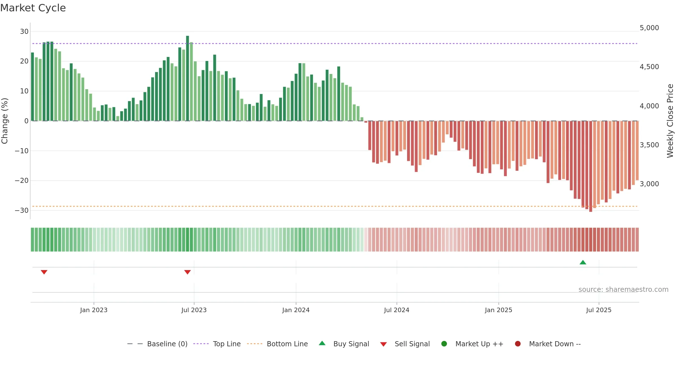
Task: Click the 30 label on the Change axis
Action: click(x=24, y=32)
